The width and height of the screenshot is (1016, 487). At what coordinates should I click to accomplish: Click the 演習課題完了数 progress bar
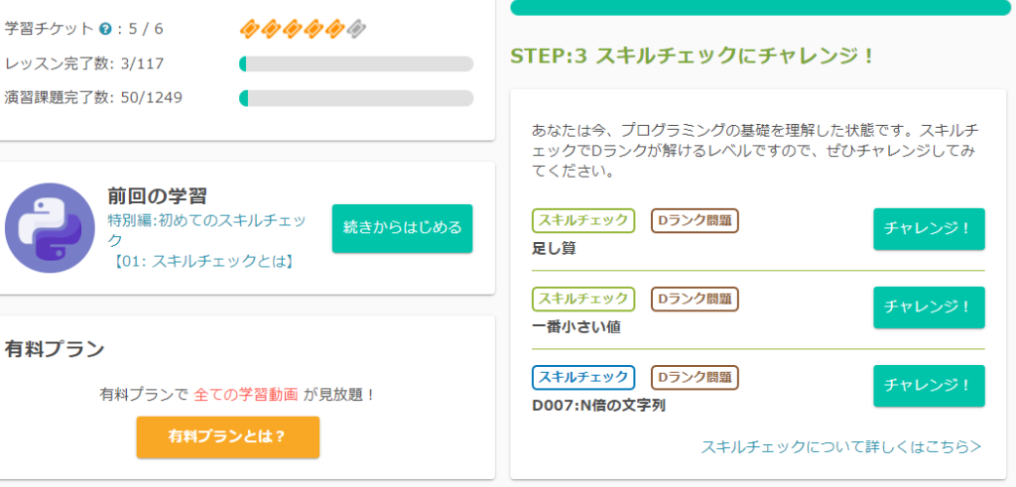[356, 98]
